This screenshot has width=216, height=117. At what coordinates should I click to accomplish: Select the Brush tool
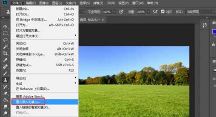5,73
